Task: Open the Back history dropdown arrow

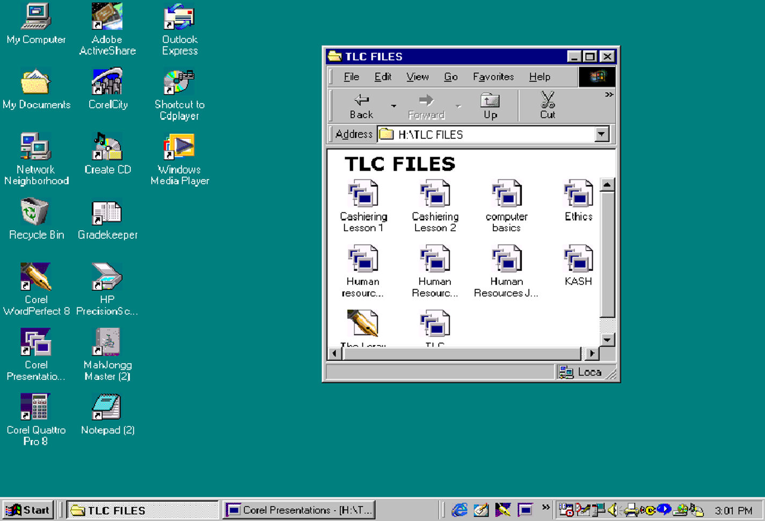Action: [x=394, y=106]
